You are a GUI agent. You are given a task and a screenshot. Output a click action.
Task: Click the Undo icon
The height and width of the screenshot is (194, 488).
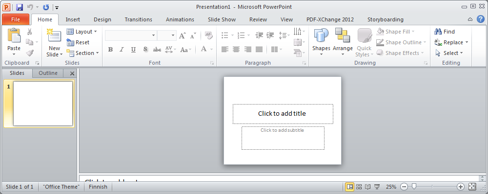tap(30, 7)
